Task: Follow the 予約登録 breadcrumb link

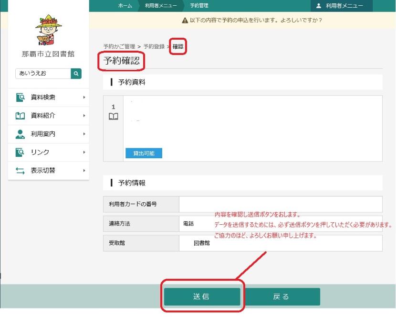Action: tap(154, 46)
